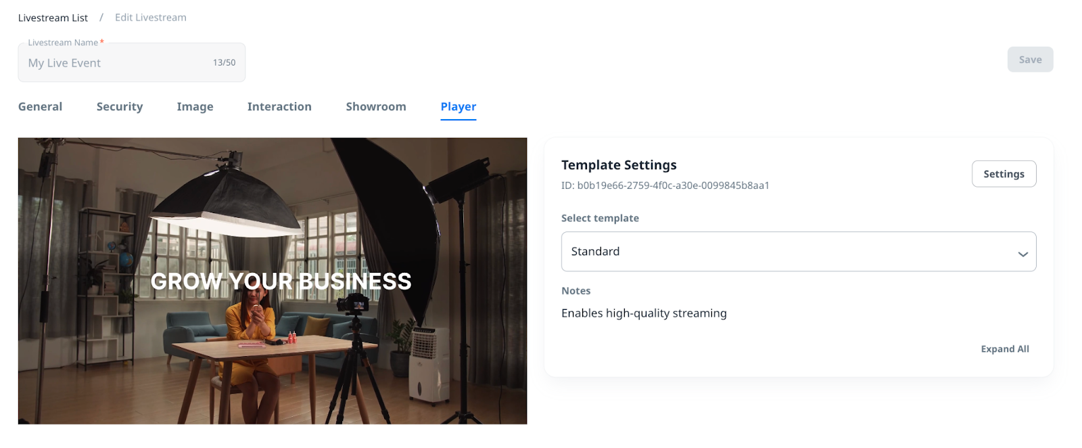Click the Template Settings heading
1082x448 pixels.
[619, 165]
